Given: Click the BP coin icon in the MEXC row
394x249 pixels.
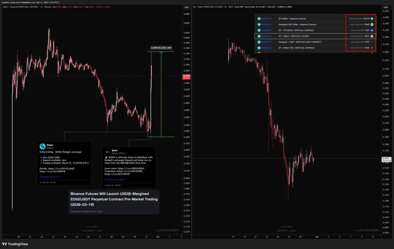Looking at the screenshot, I should pos(259,36).
